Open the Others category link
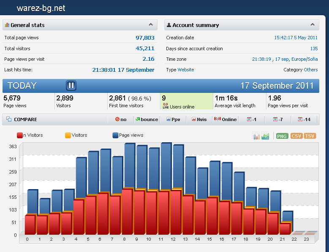The width and height of the screenshot is (329, 252). pos(311,70)
